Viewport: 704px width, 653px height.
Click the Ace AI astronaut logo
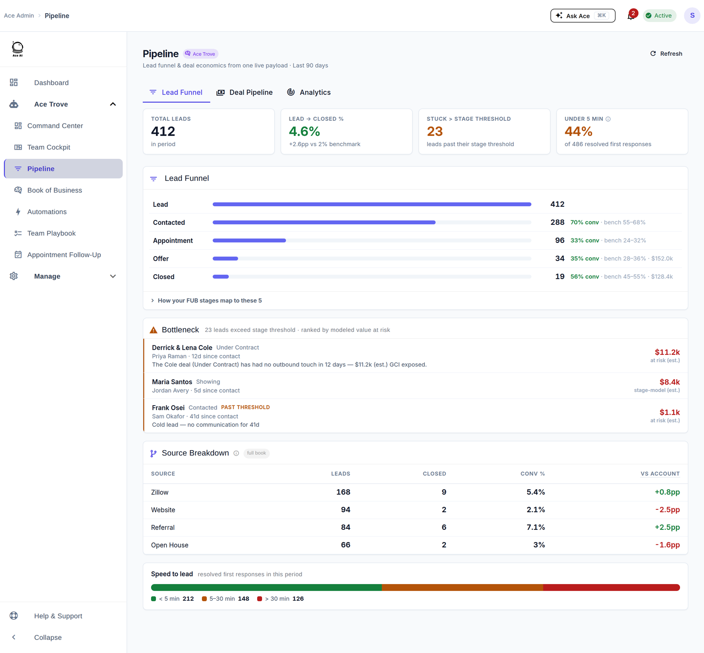(x=18, y=49)
